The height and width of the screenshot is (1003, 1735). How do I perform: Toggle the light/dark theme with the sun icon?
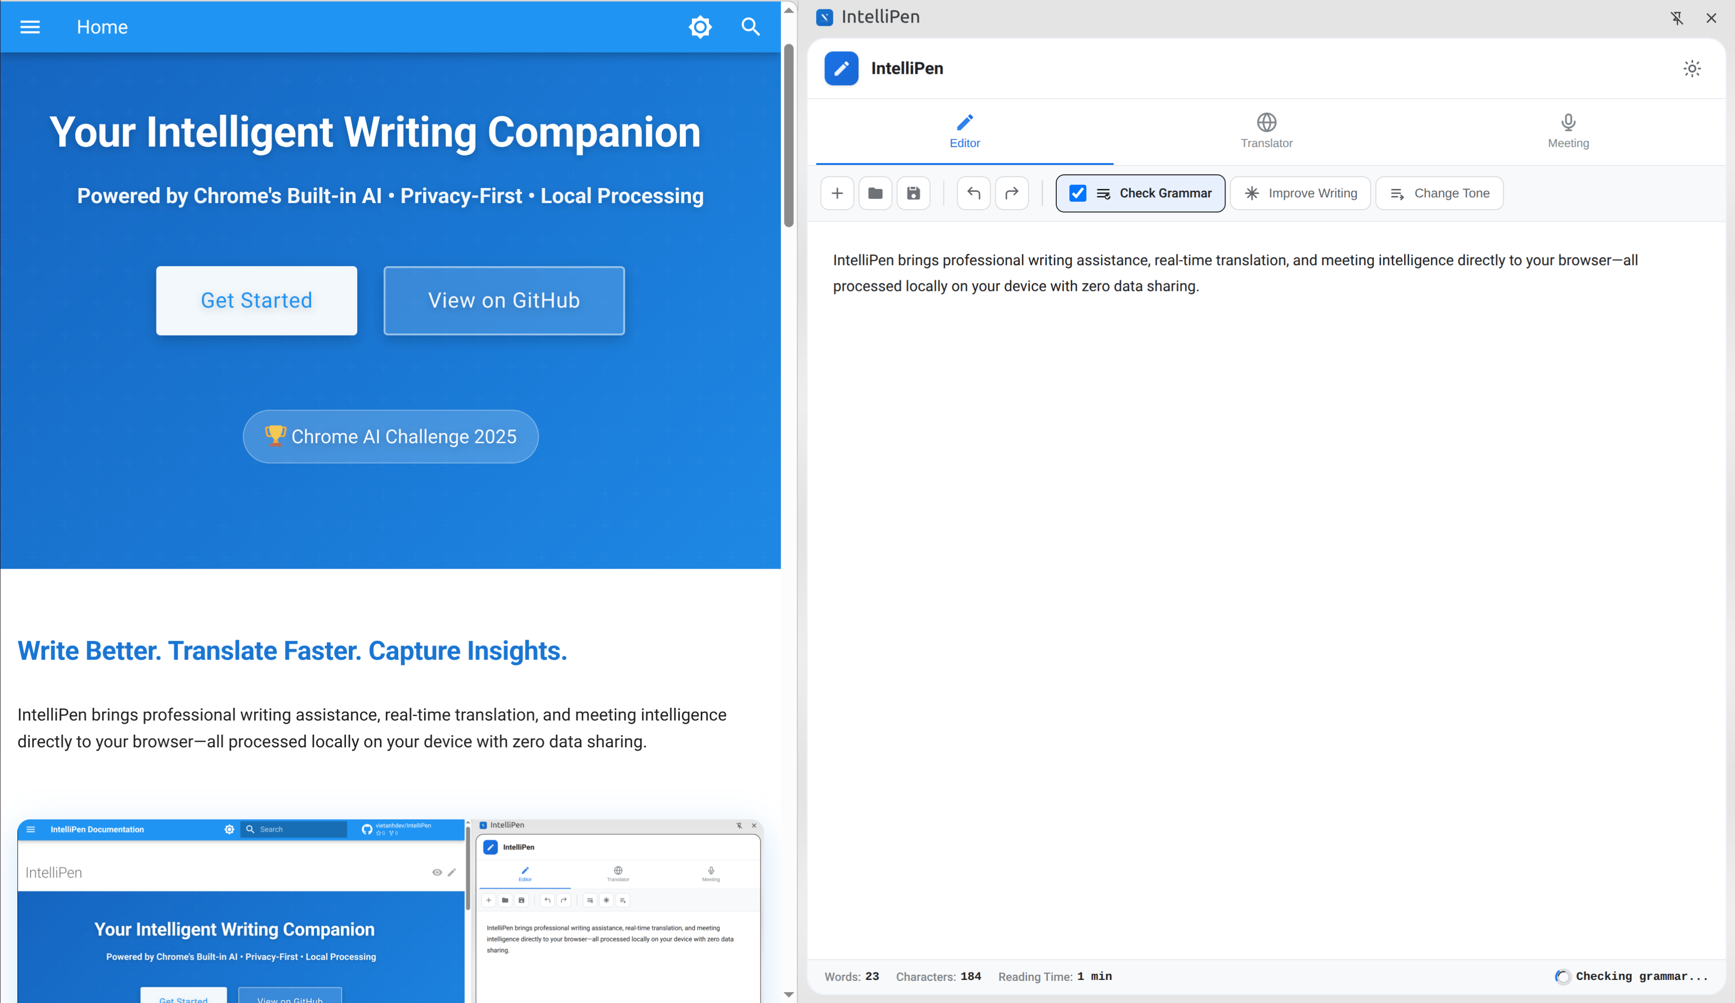pyautogui.click(x=1692, y=68)
